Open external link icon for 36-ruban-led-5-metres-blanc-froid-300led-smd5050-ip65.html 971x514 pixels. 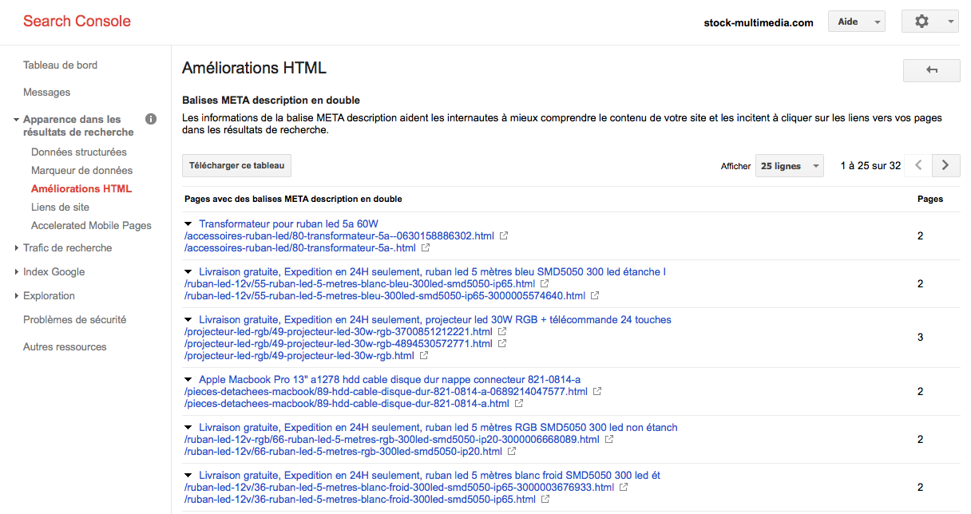pos(545,500)
